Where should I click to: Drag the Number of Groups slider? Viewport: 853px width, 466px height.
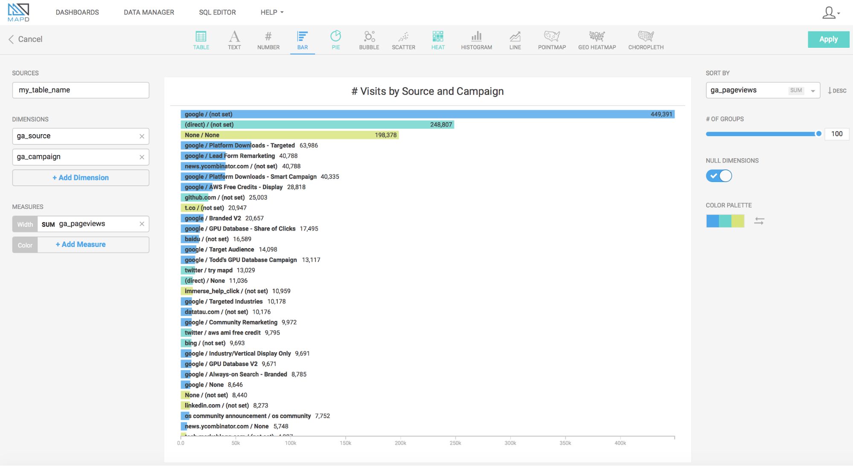pos(816,133)
